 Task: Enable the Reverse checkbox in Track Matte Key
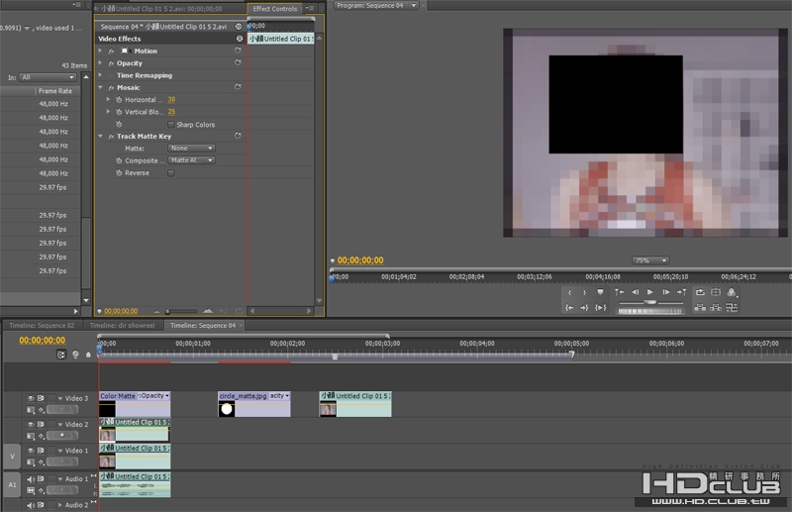pyautogui.click(x=170, y=173)
